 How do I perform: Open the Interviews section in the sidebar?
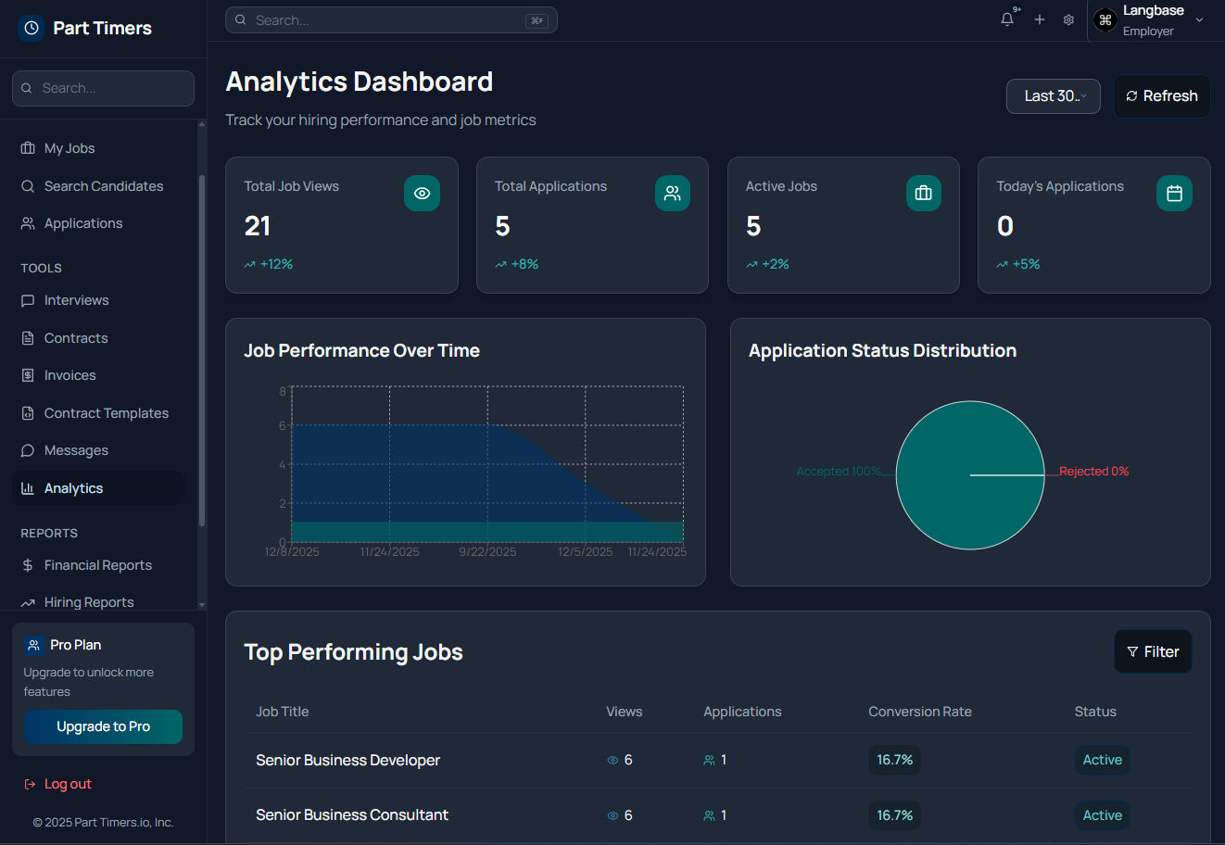pyautogui.click(x=76, y=299)
